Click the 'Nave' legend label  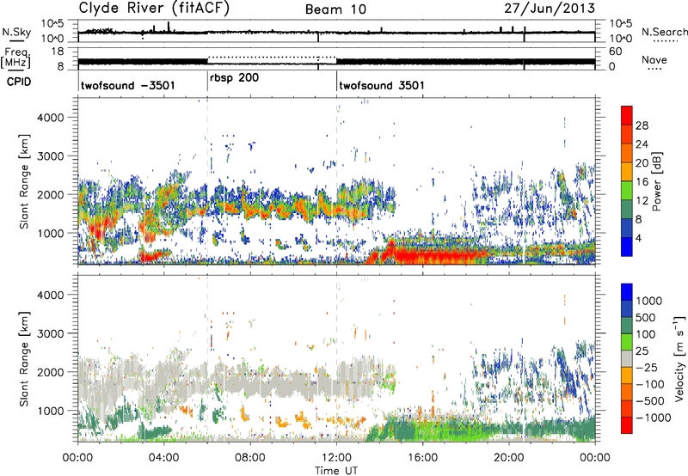654,59
